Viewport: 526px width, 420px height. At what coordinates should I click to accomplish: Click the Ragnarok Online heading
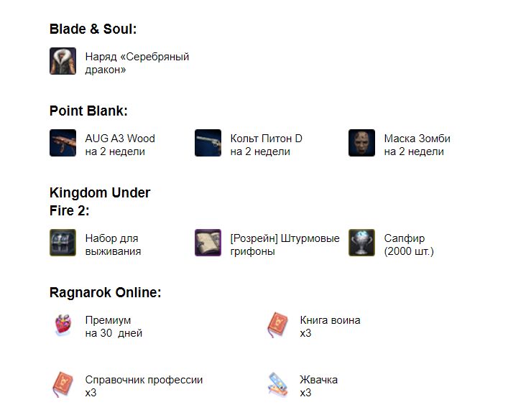pyautogui.click(x=106, y=293)
